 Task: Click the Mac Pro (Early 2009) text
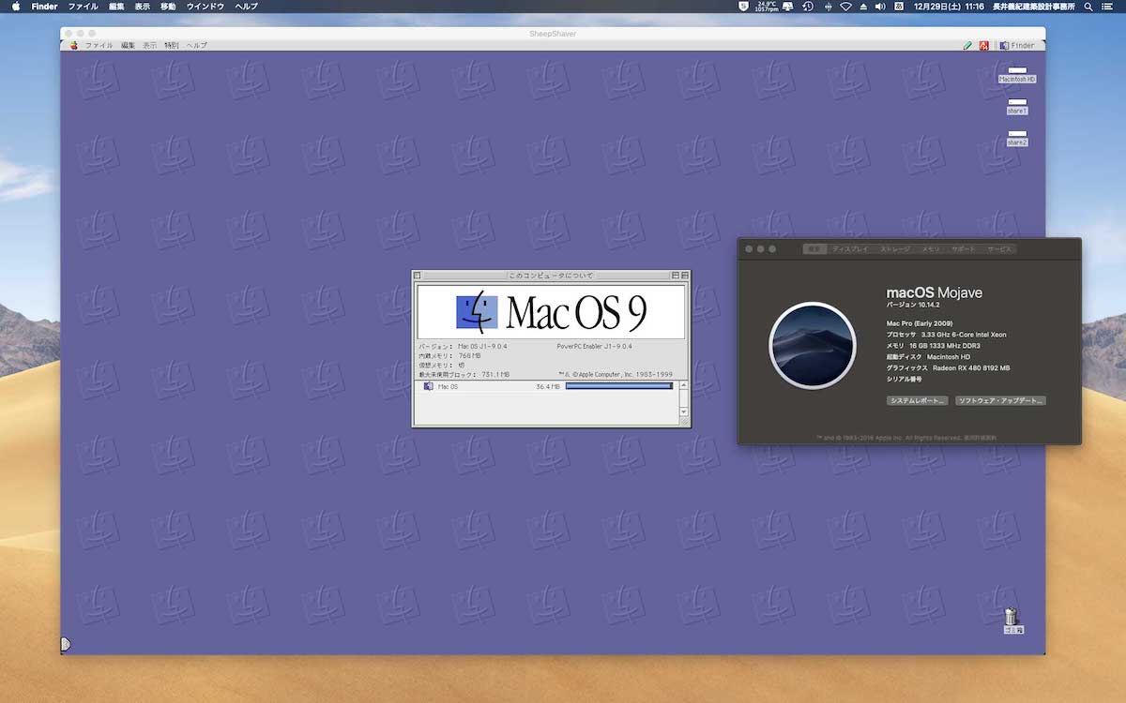[x=920, y=323]
